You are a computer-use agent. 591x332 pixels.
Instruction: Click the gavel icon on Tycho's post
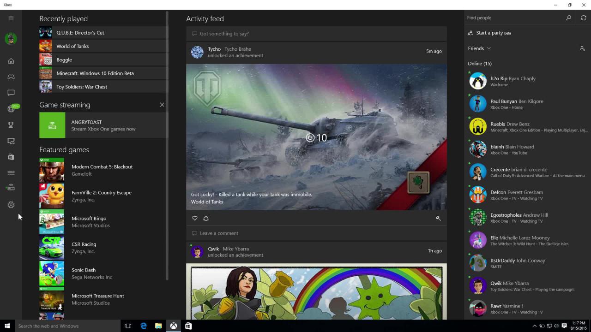pos(438,218)
